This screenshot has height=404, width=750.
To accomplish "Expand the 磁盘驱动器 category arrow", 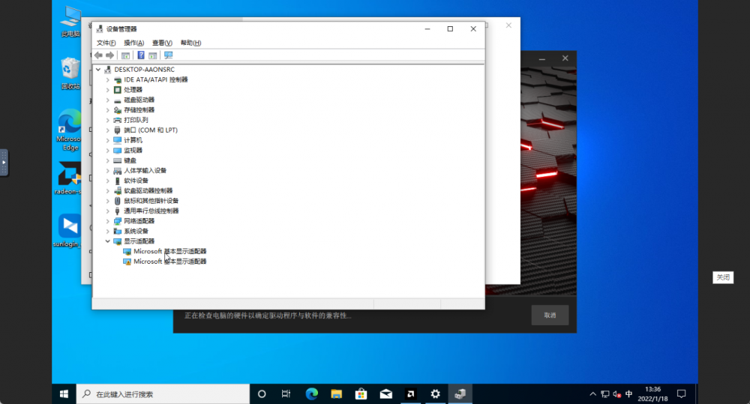I will [107, 100].
